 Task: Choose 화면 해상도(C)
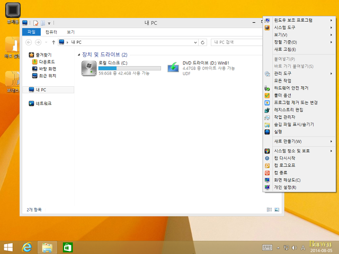click(299, 180)
